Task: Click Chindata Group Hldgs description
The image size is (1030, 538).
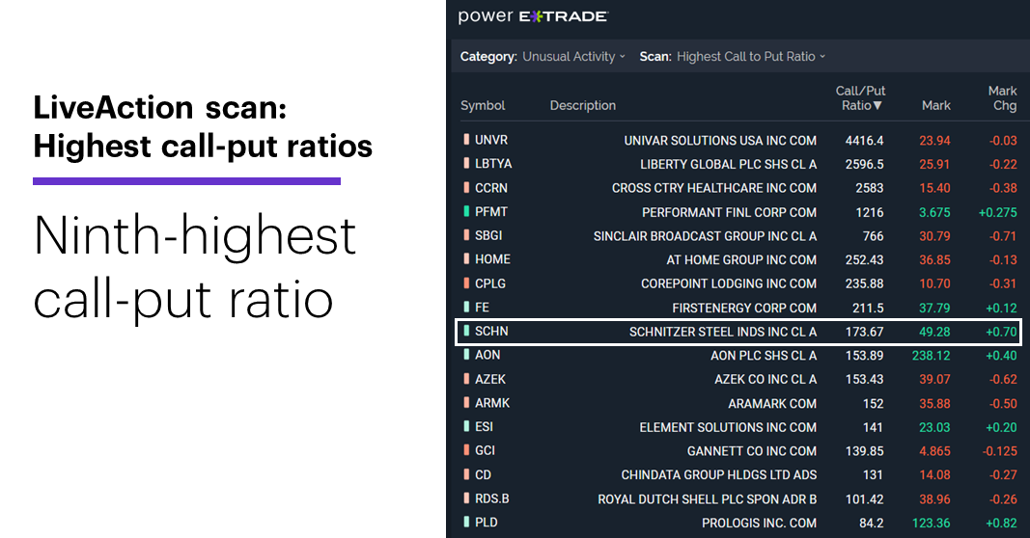Action: [719, 475]
